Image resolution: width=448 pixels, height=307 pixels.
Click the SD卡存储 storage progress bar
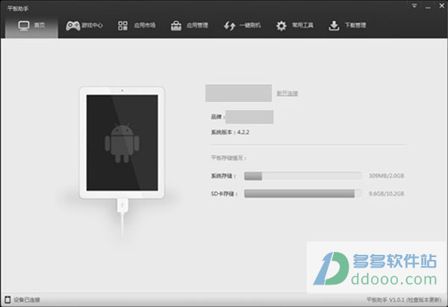(x=303, y=194)
